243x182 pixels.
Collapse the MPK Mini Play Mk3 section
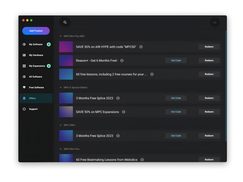click(61, 36)
